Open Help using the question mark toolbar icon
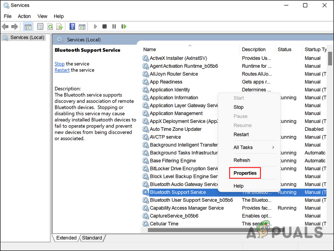 [72, 26]
